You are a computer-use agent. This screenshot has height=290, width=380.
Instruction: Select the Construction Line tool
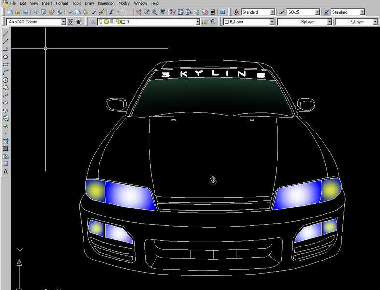point(6,42)
